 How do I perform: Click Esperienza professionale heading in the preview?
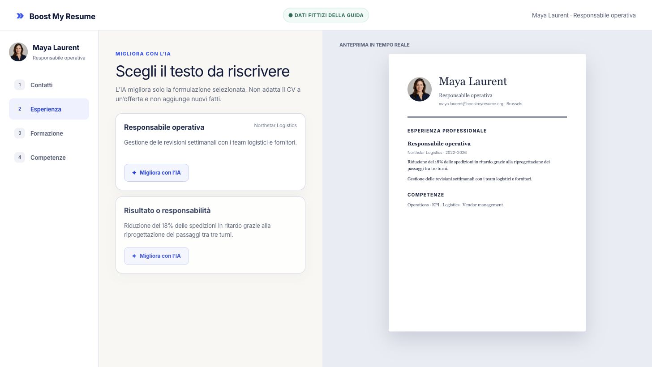pos(447,131)
